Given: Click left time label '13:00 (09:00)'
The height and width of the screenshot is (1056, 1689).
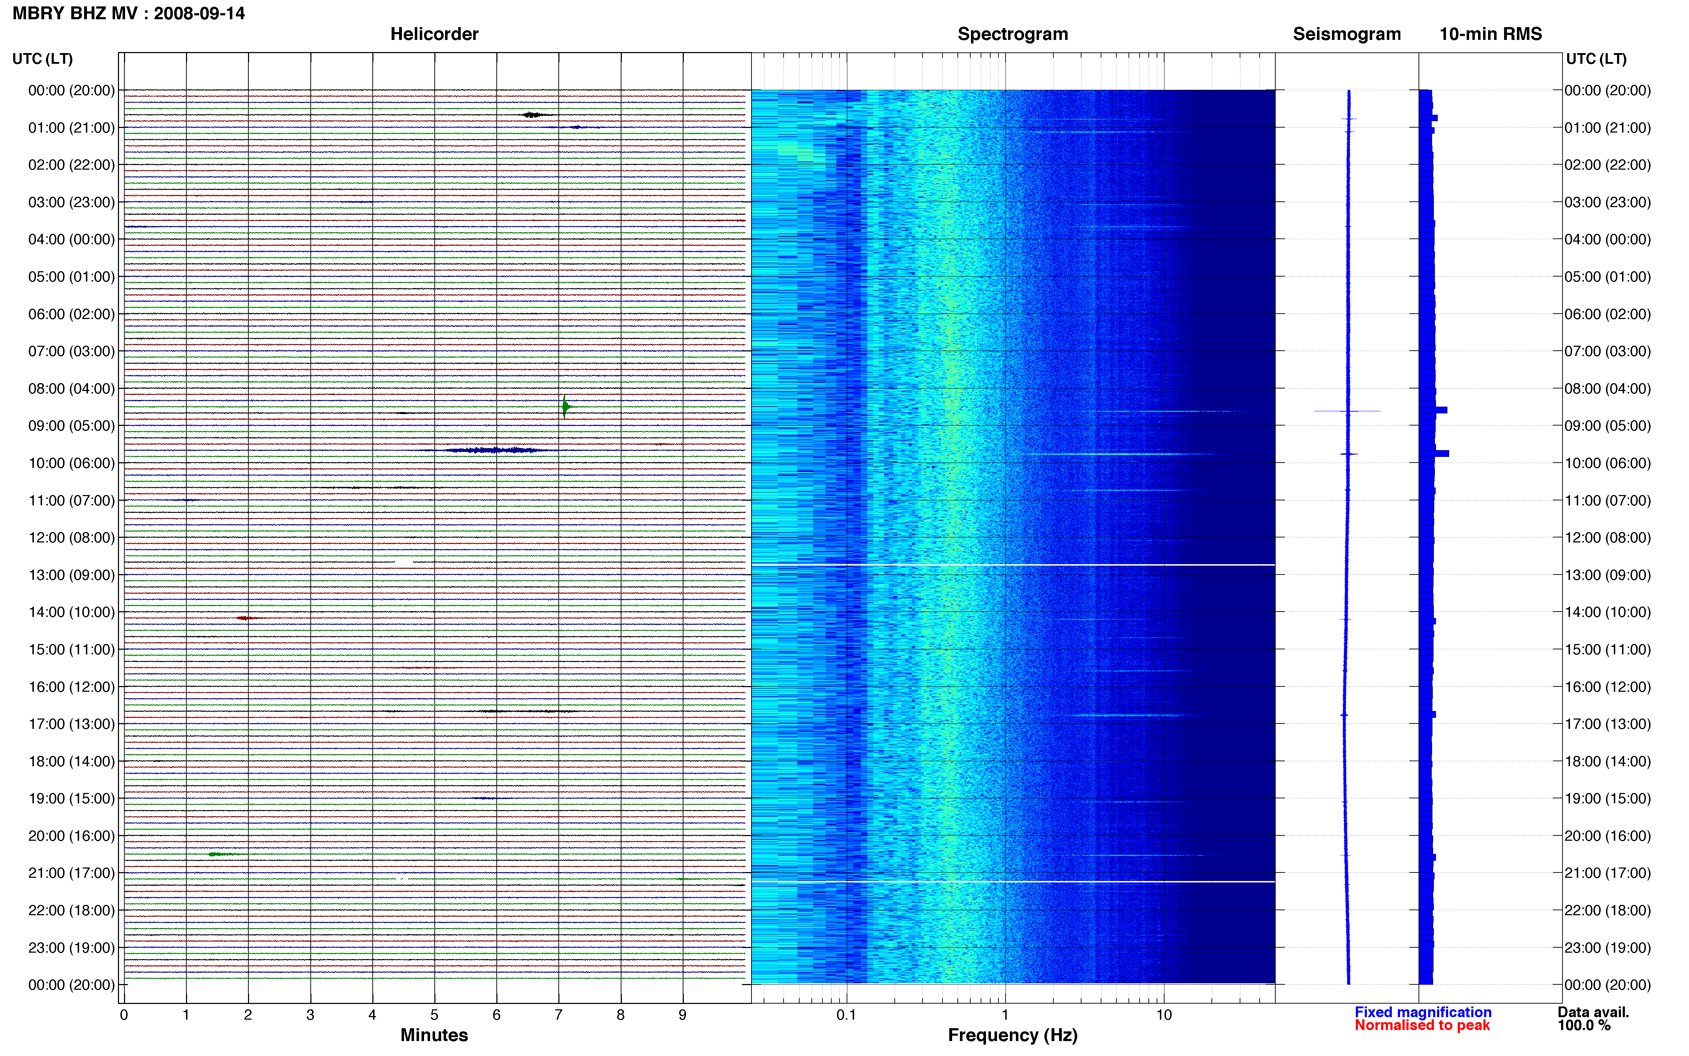Looking at the screenshot, I should click(x=71, y=575).
